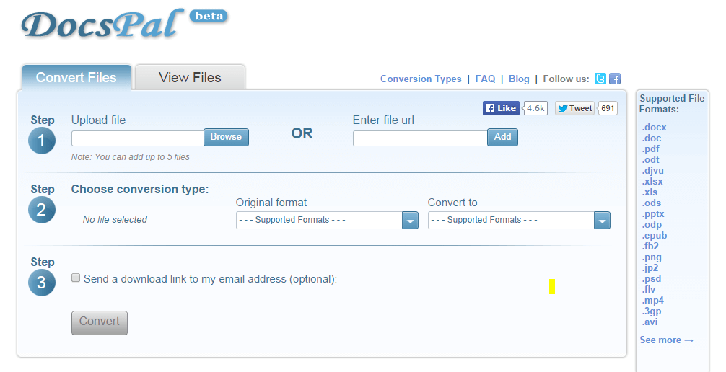Open the .fb2 format link
Image resolution: width=726 pixels, height=372 pixels.
pyautogui.click(x=650, y=246)
